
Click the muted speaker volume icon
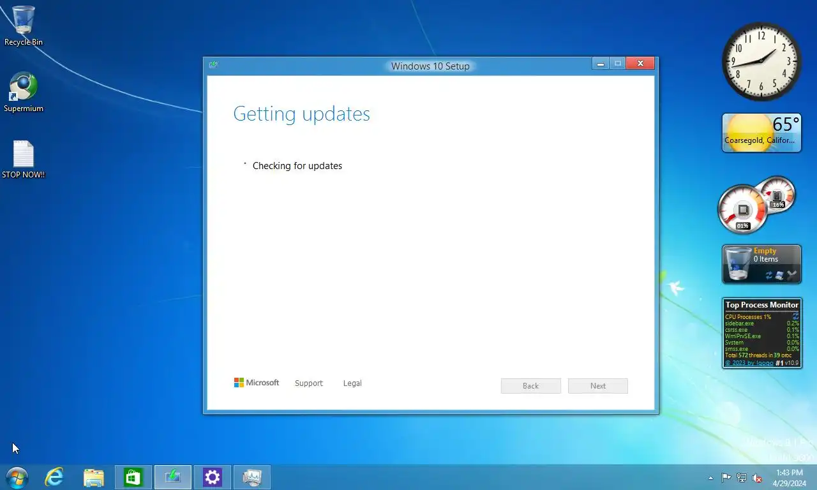tap(757, 478)
